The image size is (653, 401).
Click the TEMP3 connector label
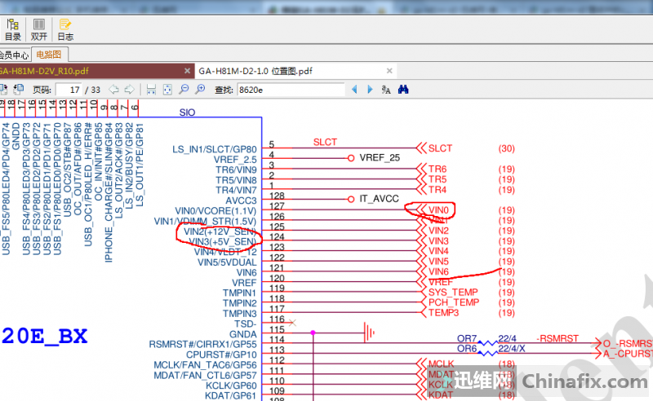tap(443, 313)
